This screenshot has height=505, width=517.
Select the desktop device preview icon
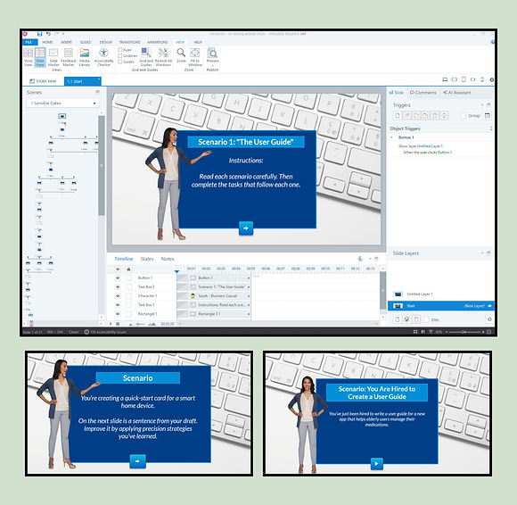pos(445,79)
